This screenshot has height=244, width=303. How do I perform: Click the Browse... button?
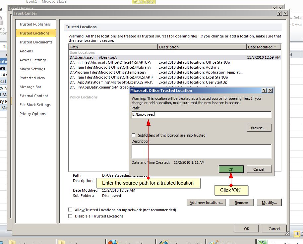point(259,128)
